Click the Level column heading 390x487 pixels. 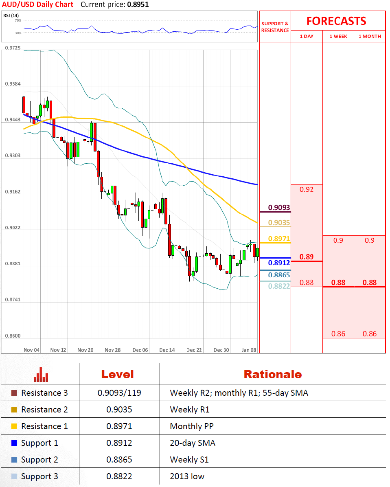tap(117, 375)
